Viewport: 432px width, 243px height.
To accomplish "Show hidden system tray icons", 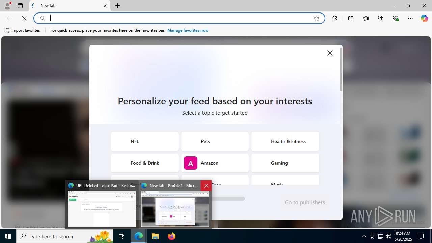I will pos(364,236).
